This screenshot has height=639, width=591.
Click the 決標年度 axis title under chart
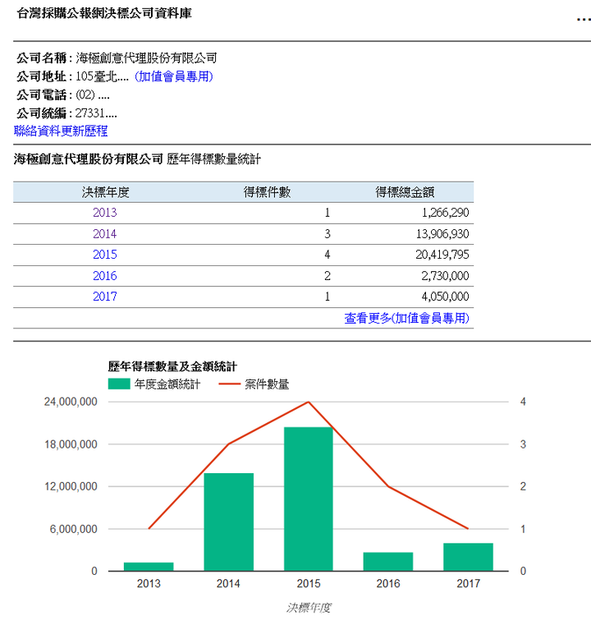click(x=309, y=608)
